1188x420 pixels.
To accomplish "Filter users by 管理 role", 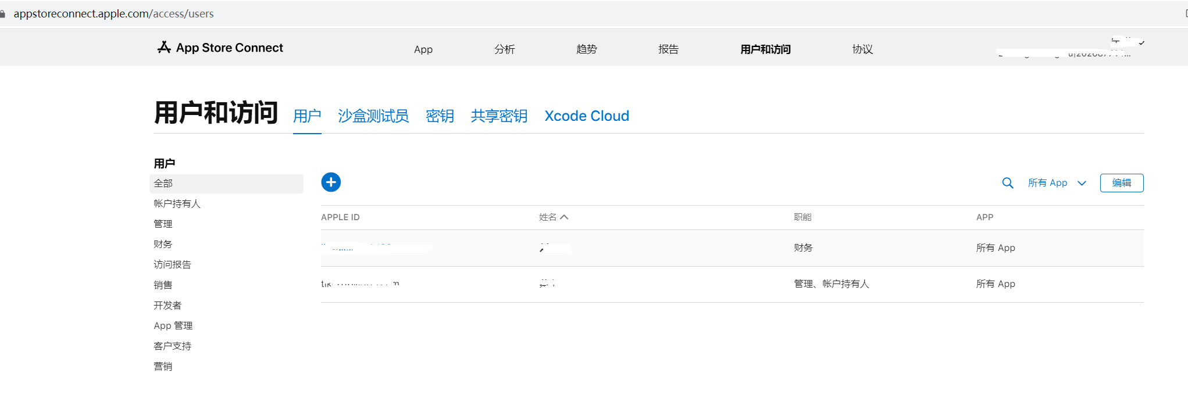I will coord(163,224).
